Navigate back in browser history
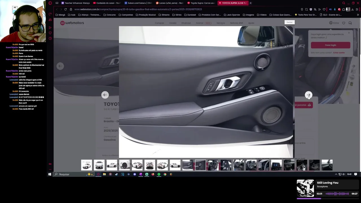 pyautogui.click(x=56, y=9)
